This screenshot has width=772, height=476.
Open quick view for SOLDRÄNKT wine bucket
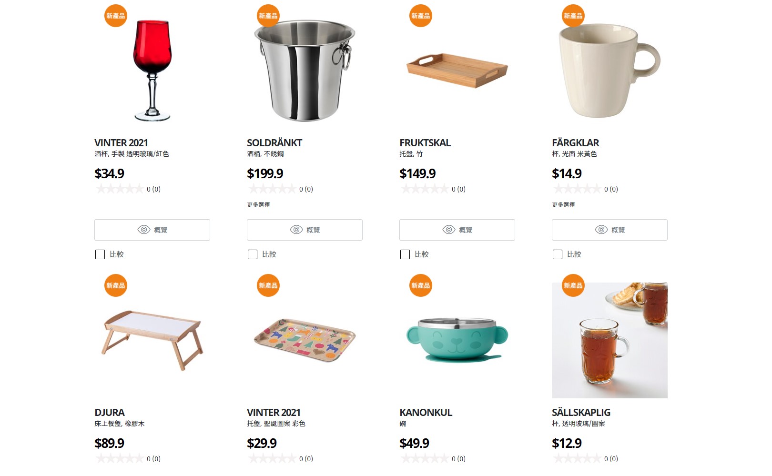(x=305, y=230)
